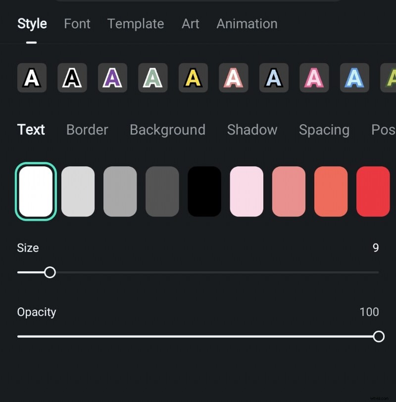Image resolution: width=396 pixels, height=402 pixels.
Task: Apply the pink bold A style preset
Action: pyautogui.click(x=314, y=78)
